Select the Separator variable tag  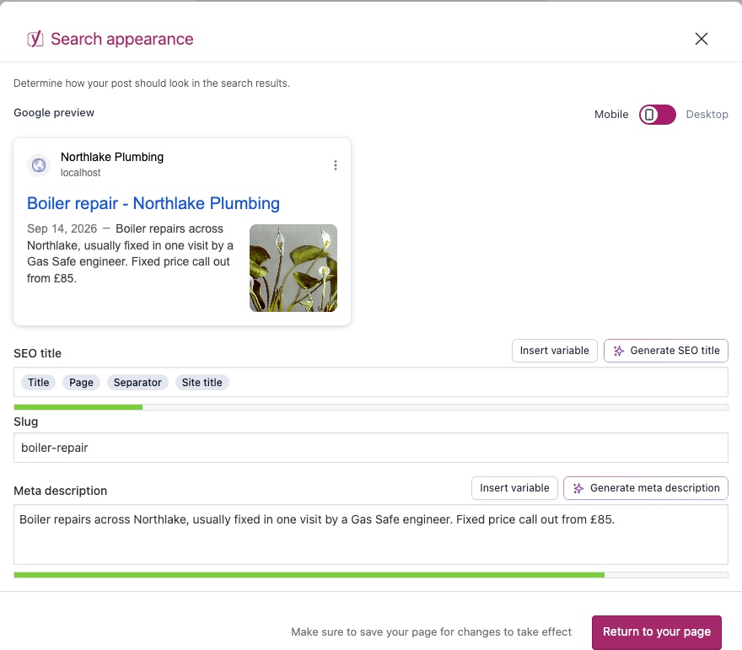coord(137,382)
